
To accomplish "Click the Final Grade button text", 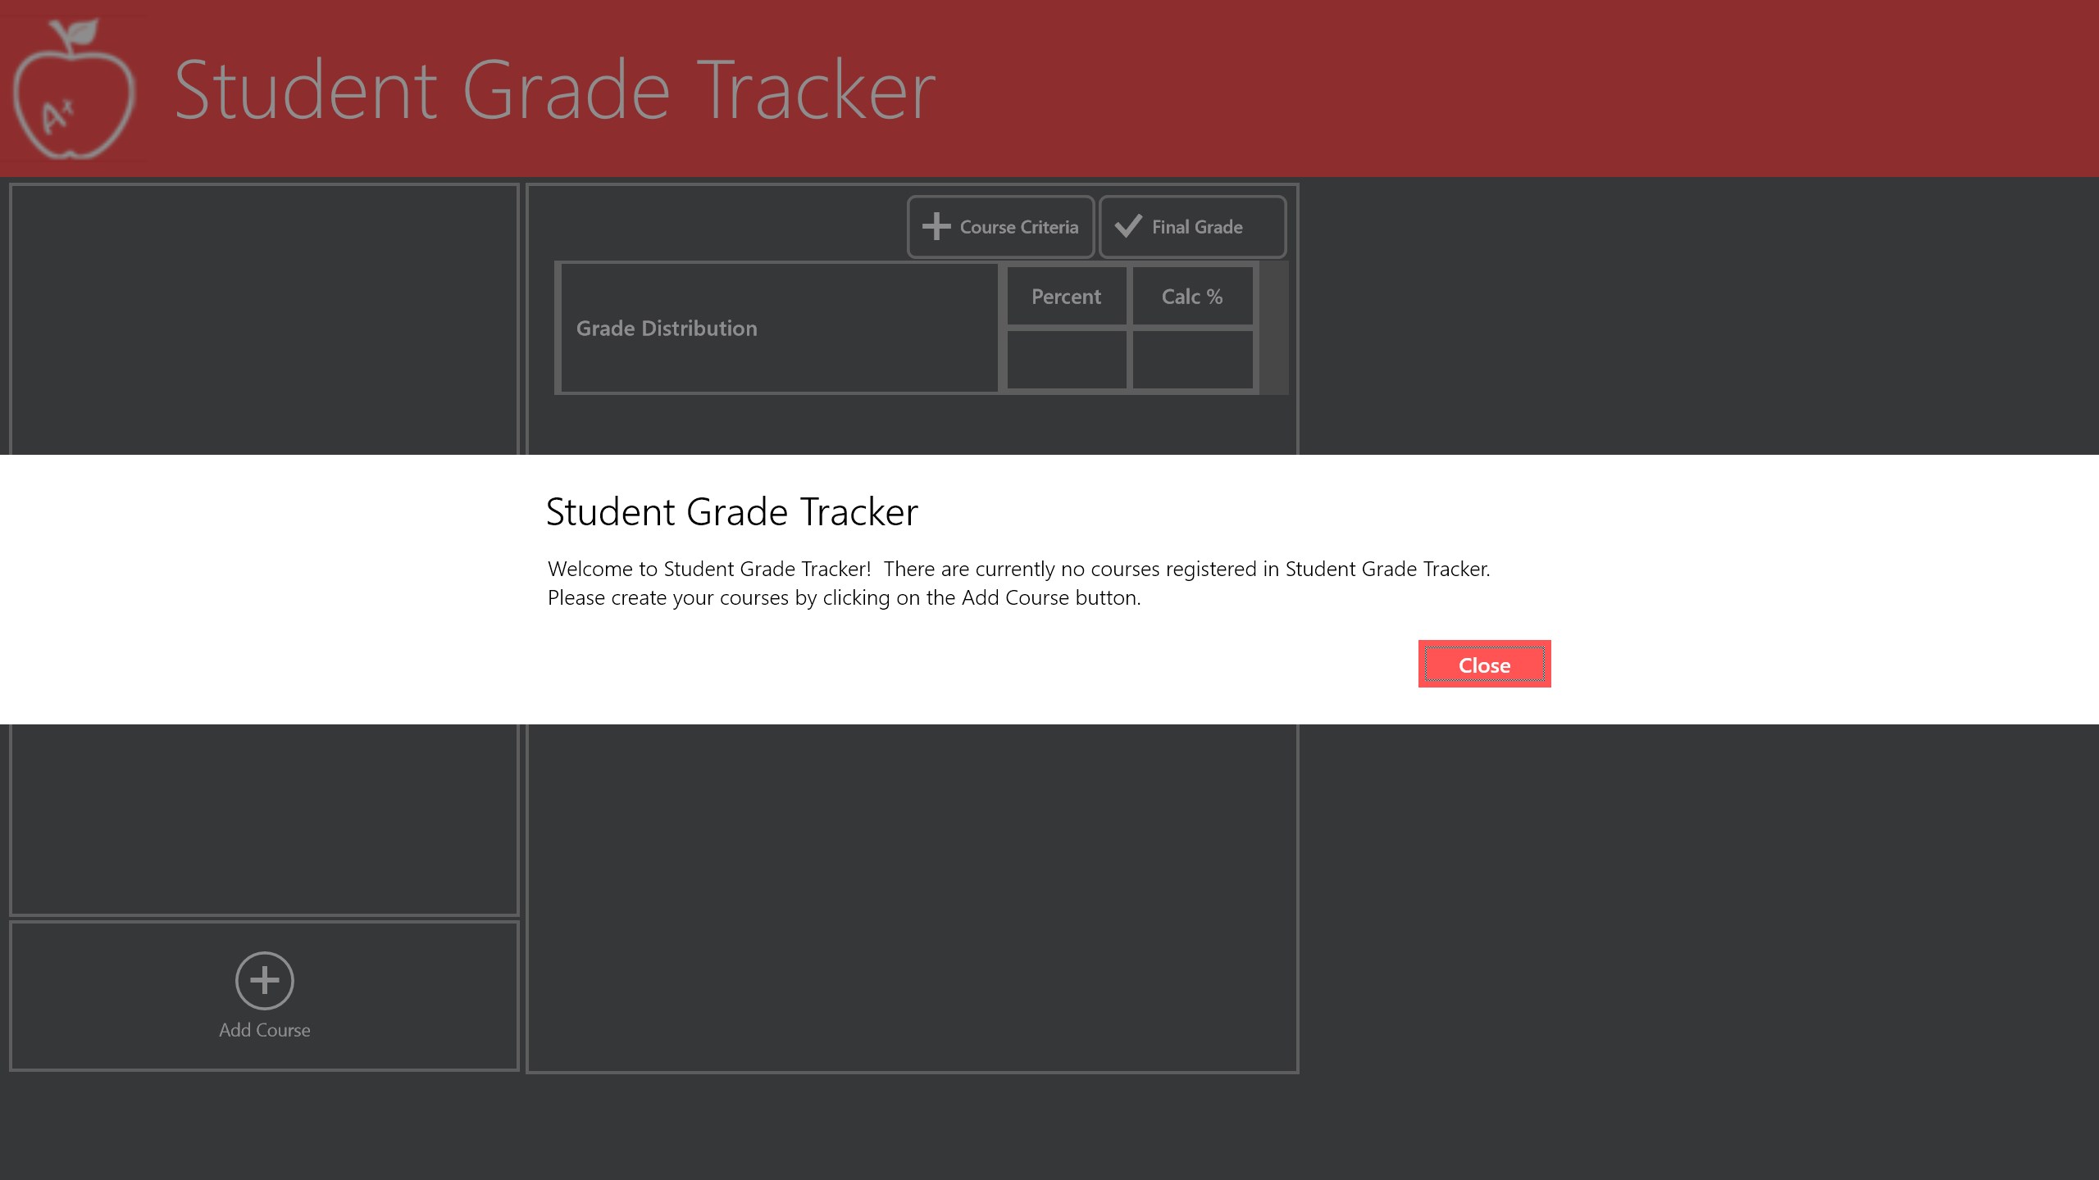I will click(x=1197, y=227).
